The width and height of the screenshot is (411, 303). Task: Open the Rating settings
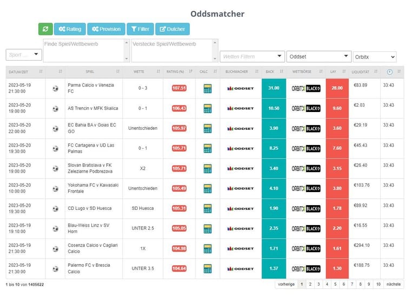[70, 29]
